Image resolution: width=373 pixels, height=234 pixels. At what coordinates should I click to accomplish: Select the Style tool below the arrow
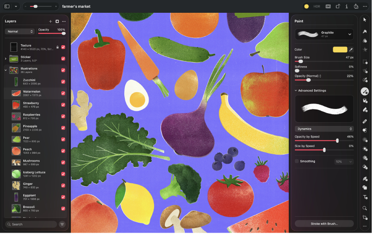(x=365, y=31)
